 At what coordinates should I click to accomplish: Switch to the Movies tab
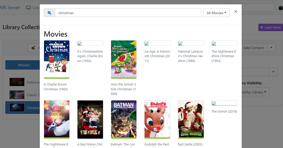(23, 65)
